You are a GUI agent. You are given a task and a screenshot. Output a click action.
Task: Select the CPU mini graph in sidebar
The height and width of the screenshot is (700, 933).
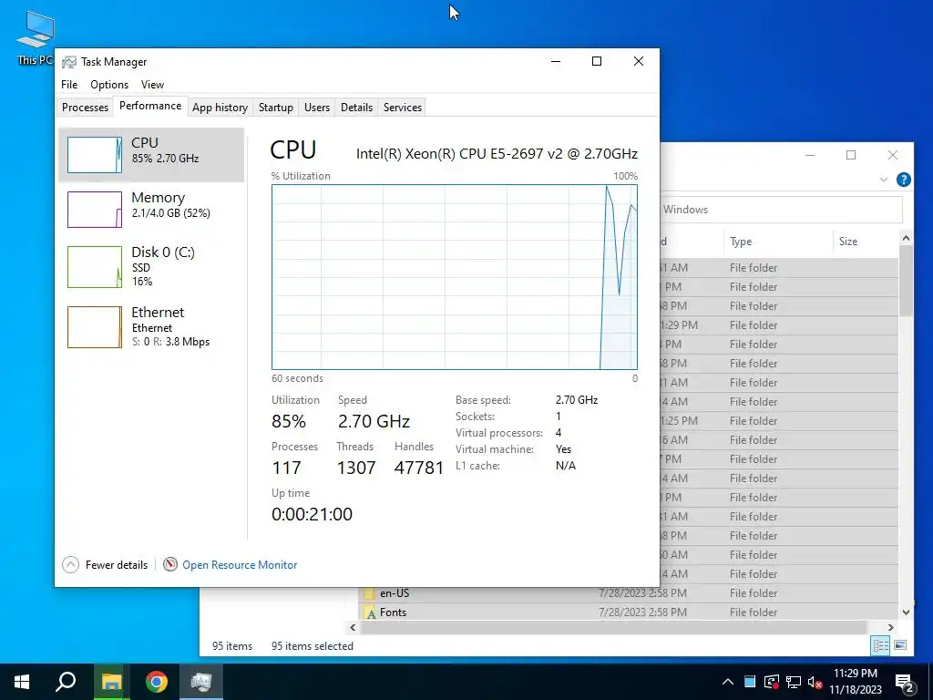click(95, 155)
